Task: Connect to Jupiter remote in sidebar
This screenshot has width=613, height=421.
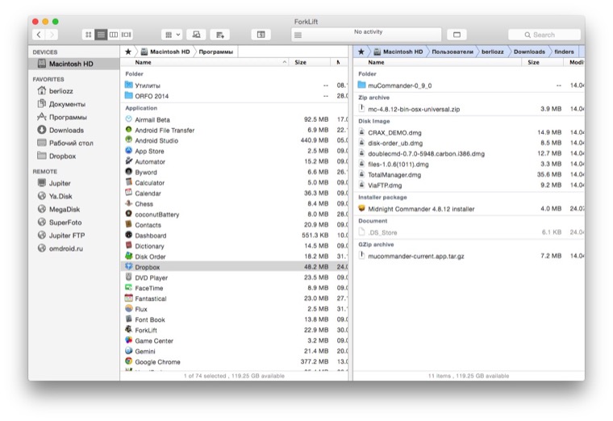Action: click(74, 183)
